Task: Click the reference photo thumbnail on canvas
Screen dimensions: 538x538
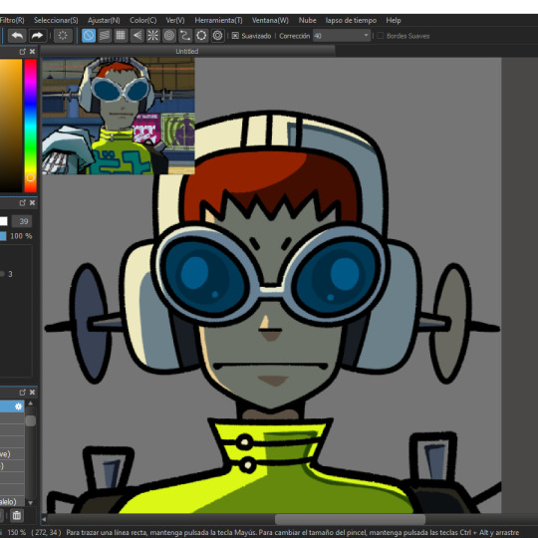Action: click(119, 116)
